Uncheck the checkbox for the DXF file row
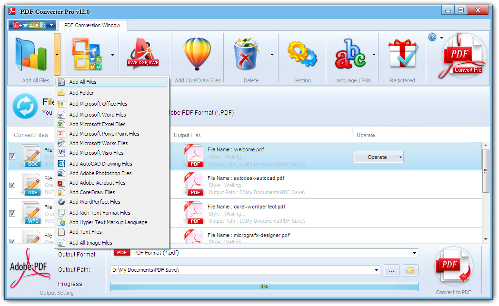The image size is (499, 306). click(x=12, y=185)
